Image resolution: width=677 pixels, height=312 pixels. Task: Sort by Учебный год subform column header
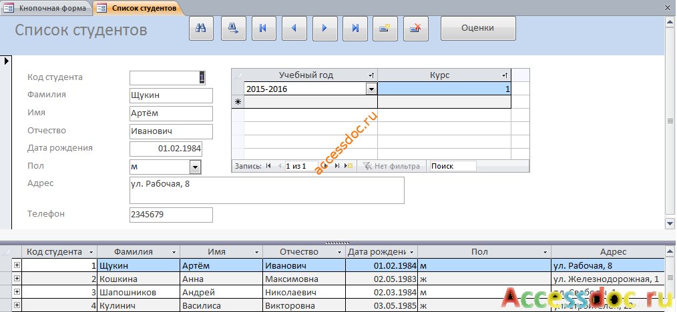310,75
